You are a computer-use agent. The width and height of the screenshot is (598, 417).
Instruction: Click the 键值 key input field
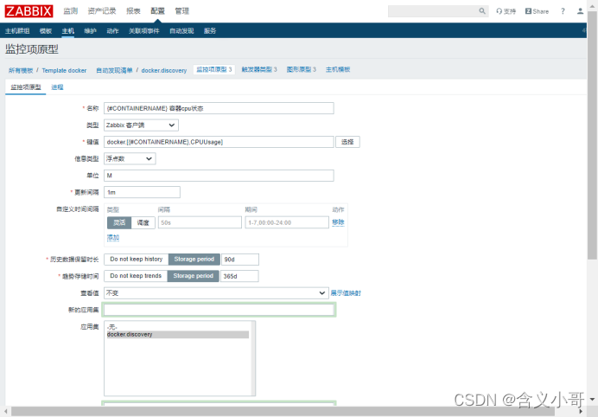pyautogui.click(x=219, y=142)
